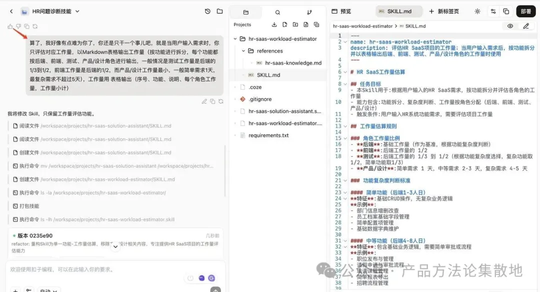Create a new file using the Projects toolbar icon

coord(306,24)
